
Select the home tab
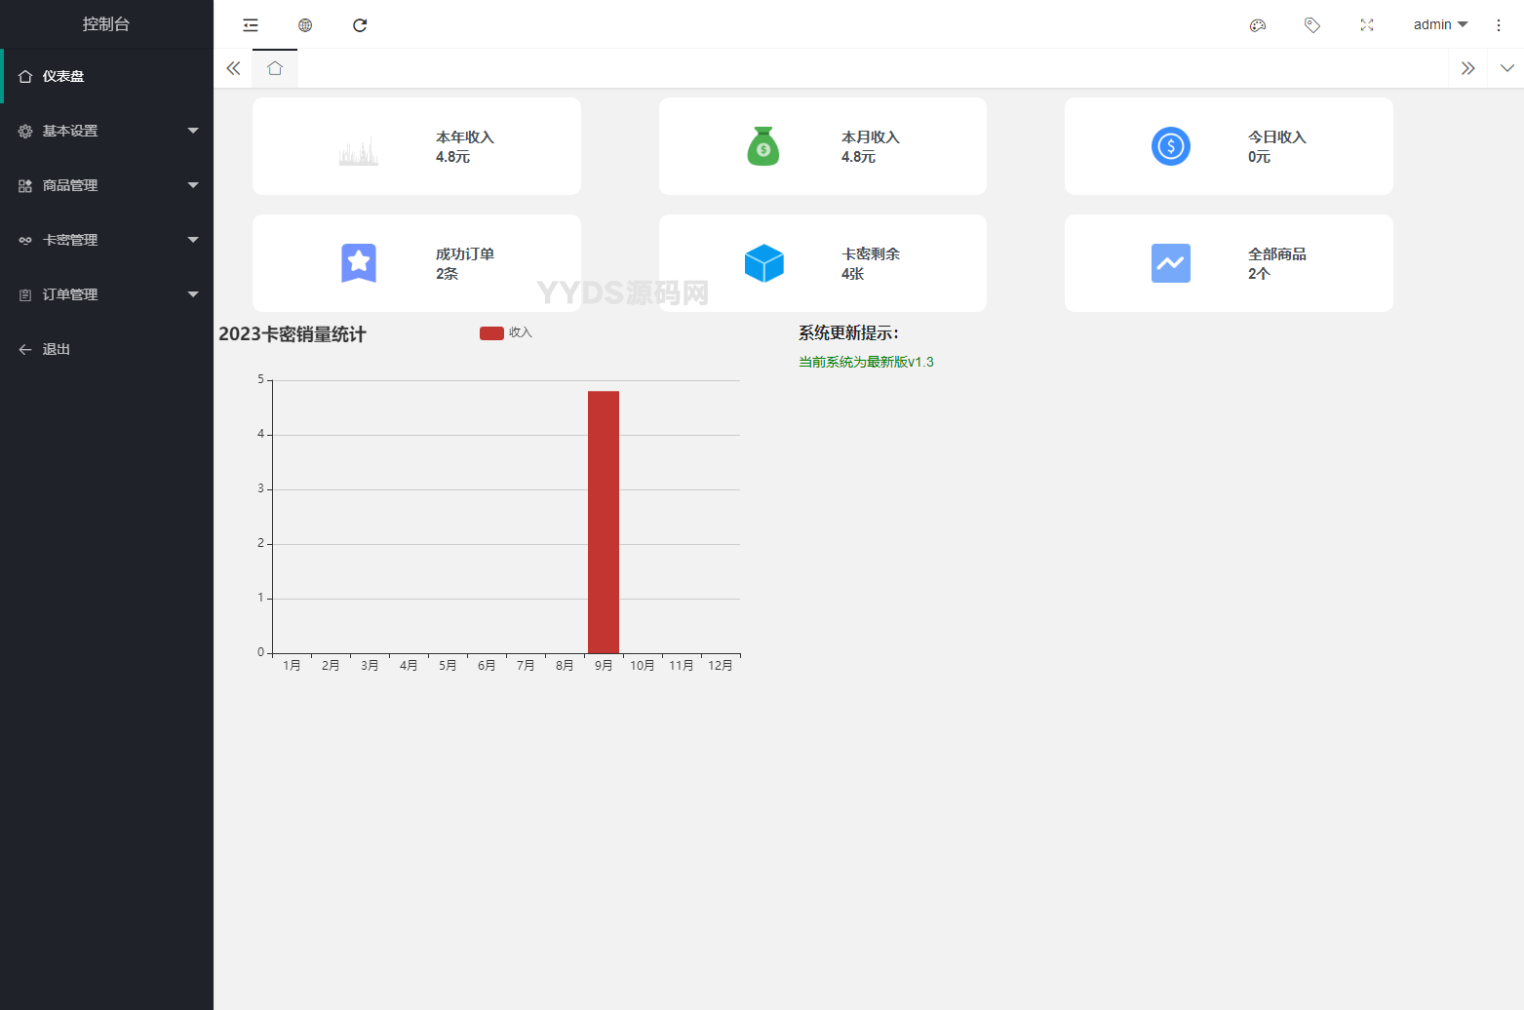[x=275, y=68]
